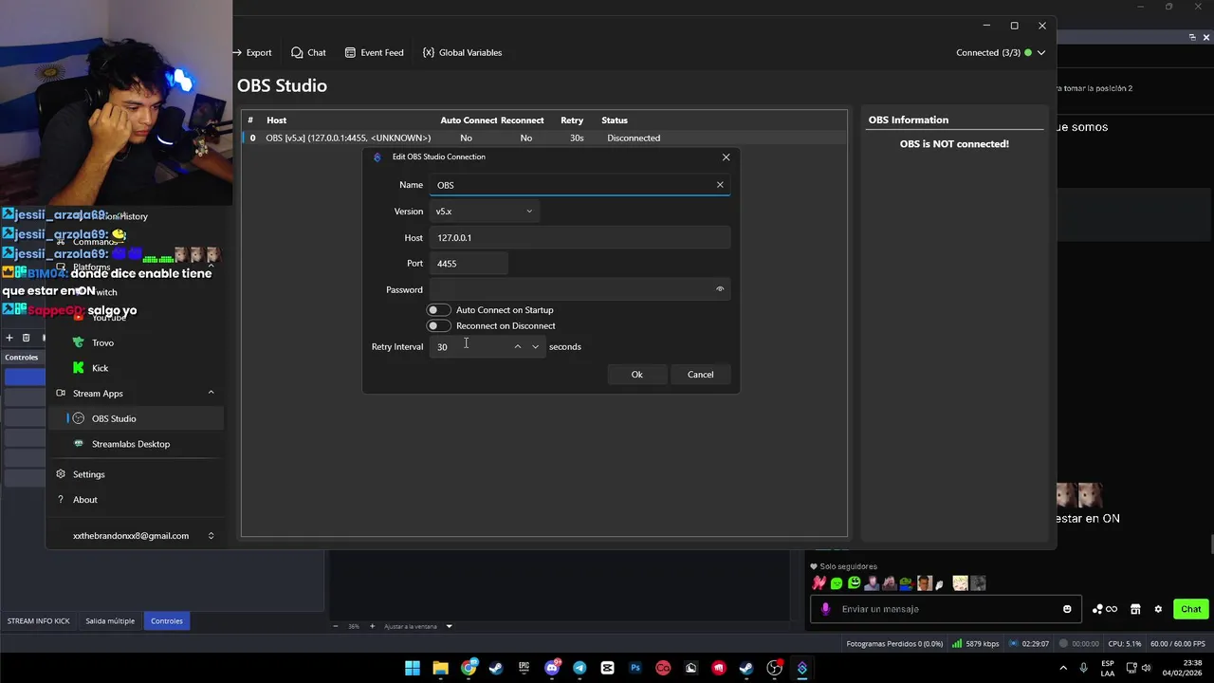Switch to Controles tab at bottom

click(x=167, y=621)
